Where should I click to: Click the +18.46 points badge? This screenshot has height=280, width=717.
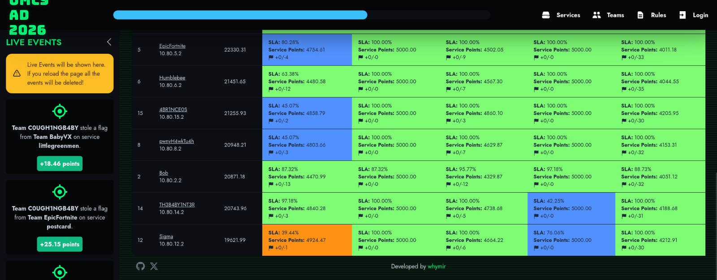click(x=60, y=164)
